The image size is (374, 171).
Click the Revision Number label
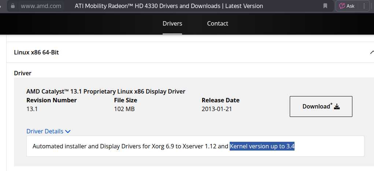point(52,100)
